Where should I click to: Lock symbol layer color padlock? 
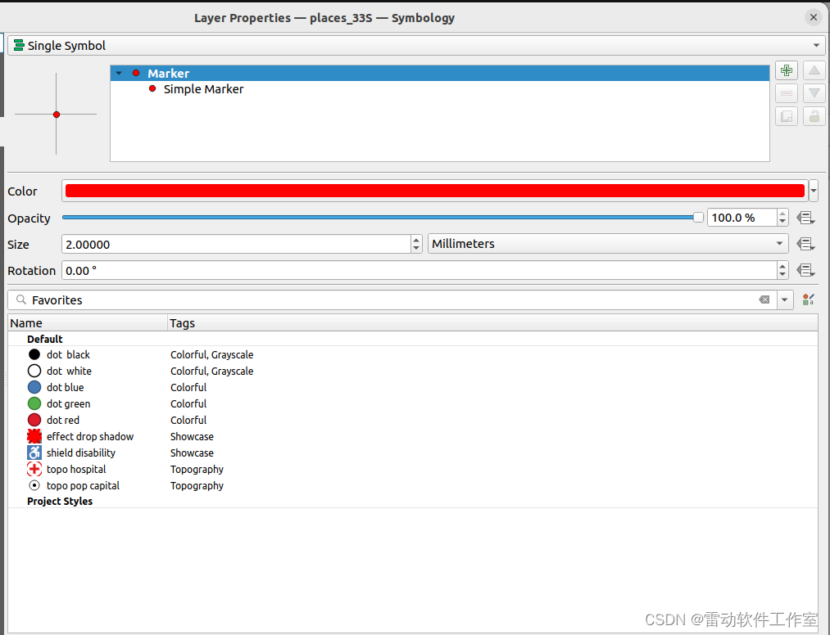click(x=814, y=116)
